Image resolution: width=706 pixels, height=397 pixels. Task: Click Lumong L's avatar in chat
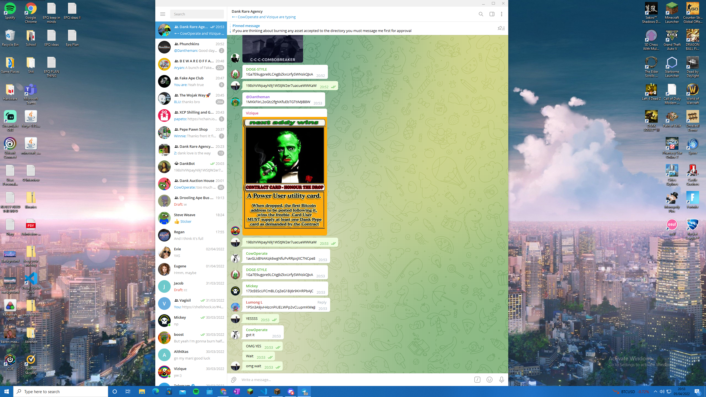235,307
